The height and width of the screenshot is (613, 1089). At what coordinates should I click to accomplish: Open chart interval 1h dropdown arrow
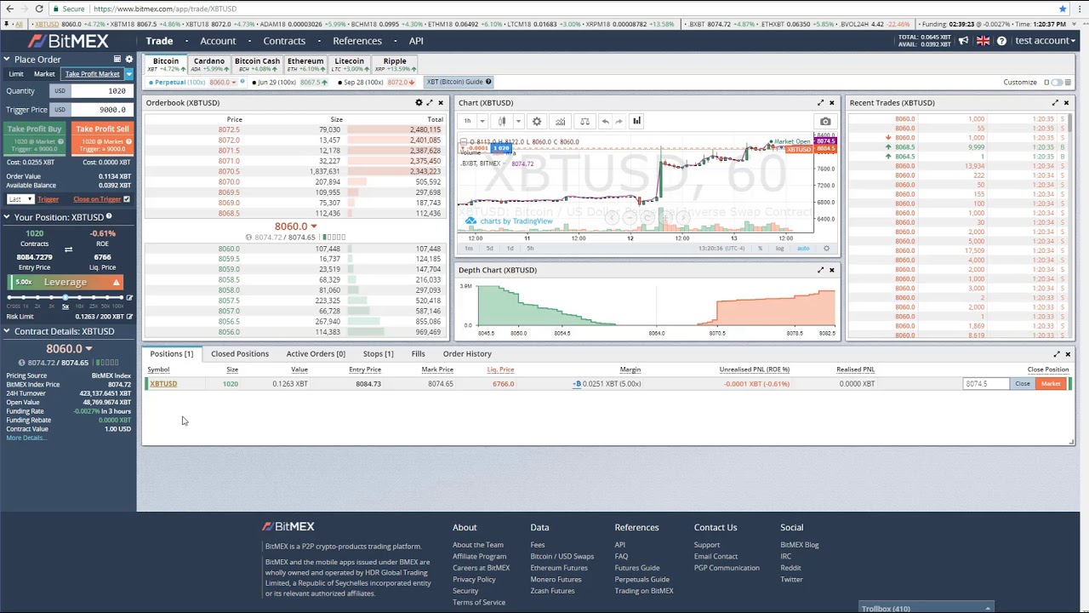point(482,122)
